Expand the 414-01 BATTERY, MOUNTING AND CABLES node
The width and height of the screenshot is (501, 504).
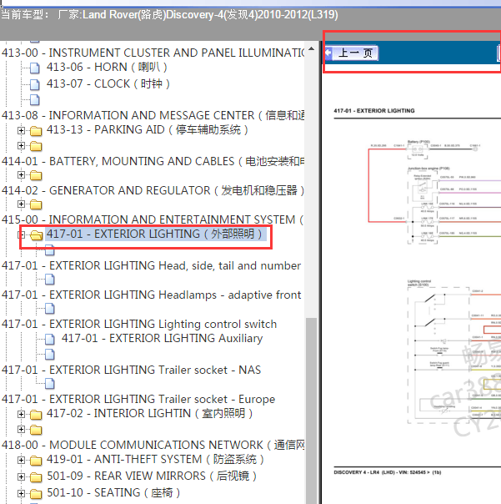[21, 145]
